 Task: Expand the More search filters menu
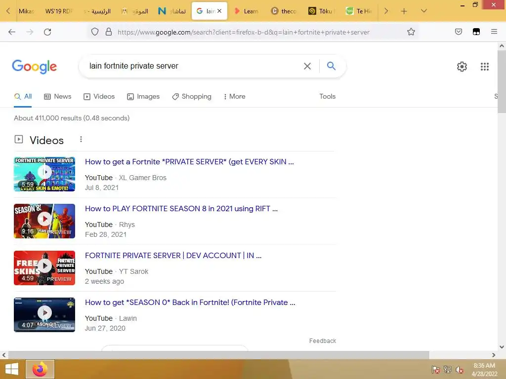coord(234,96)
